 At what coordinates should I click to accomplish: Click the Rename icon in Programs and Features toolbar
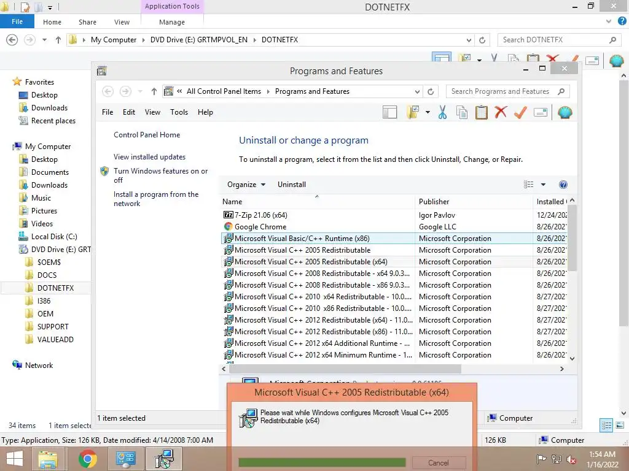pyautogui.click(x=541, y=113)
